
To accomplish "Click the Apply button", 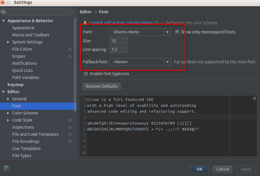I will (246, 169).
